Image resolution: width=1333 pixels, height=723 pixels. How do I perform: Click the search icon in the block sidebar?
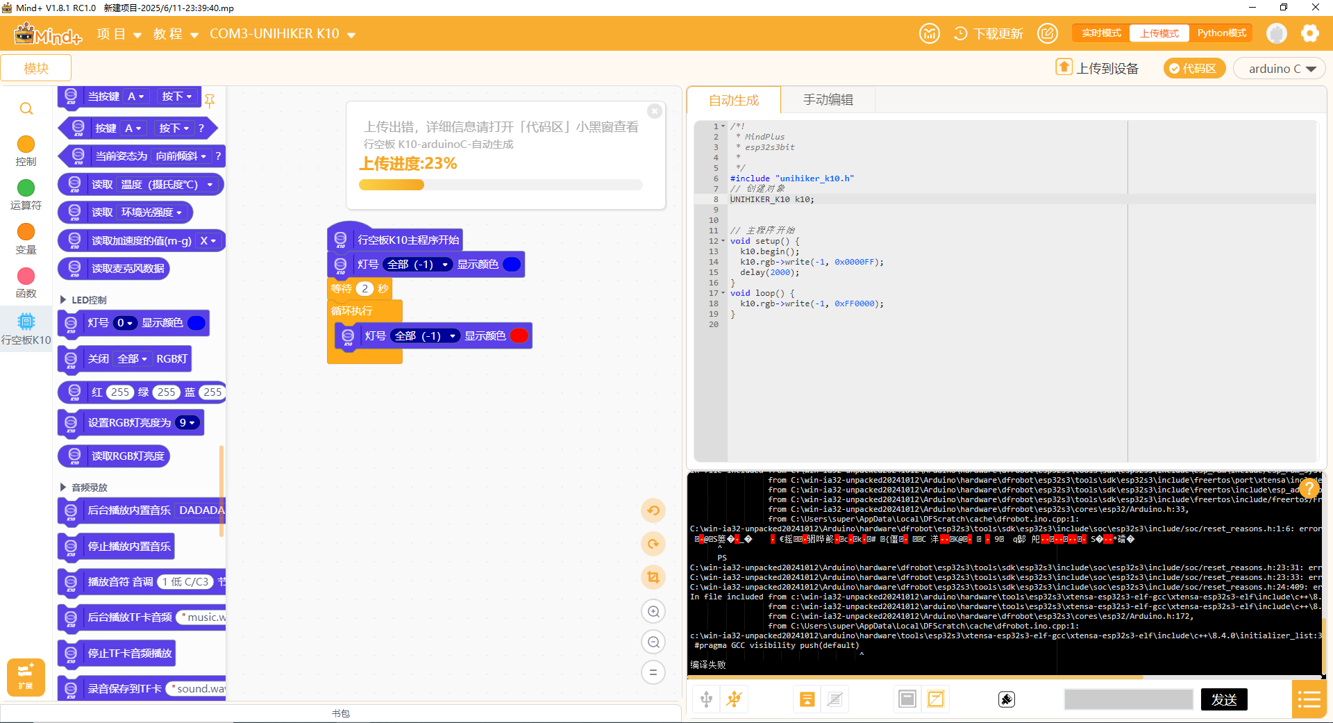pyautogui.click(x=26, y=108)
